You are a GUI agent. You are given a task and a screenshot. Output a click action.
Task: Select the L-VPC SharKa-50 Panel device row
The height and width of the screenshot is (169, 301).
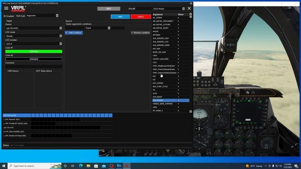click(x=57, y=136)
